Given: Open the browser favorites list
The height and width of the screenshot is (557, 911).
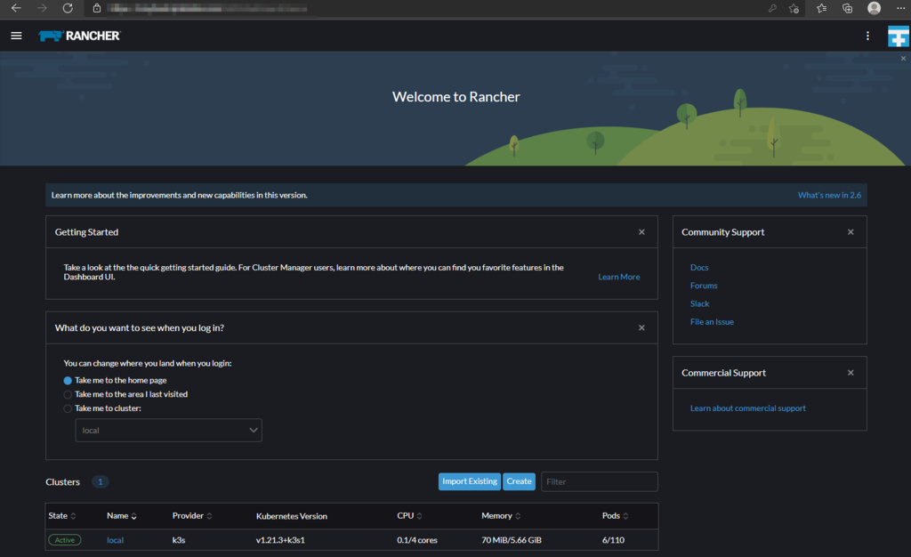Looking at the screenshot, I should (821, 8).
